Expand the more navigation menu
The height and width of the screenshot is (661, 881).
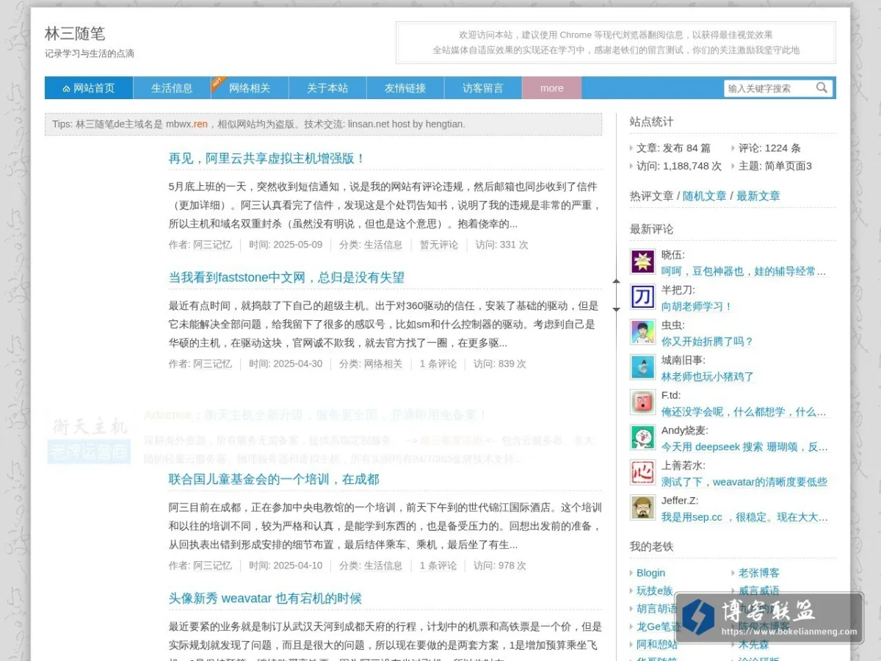552,88
